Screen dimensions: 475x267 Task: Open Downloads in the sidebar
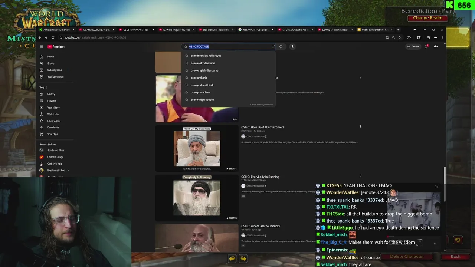(54, 128)
